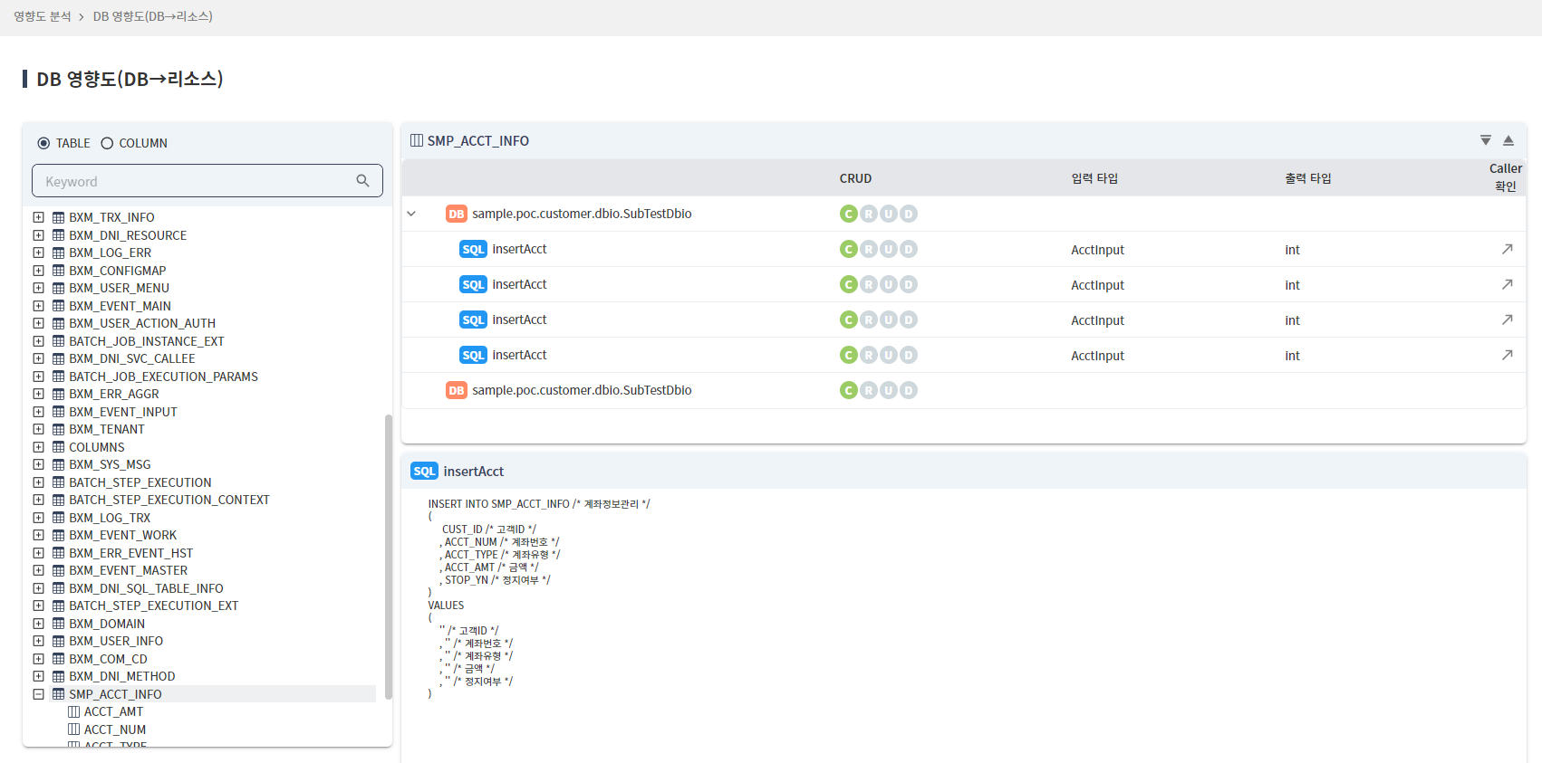This screenshot has height=763, width=1542.
Task: Click the DB 영향도(DB→리소스) breadcrumb
Action: tap(153, 16)
